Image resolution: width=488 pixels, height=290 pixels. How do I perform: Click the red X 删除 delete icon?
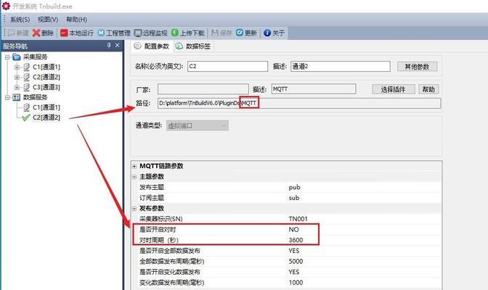(x=36, y=33)
